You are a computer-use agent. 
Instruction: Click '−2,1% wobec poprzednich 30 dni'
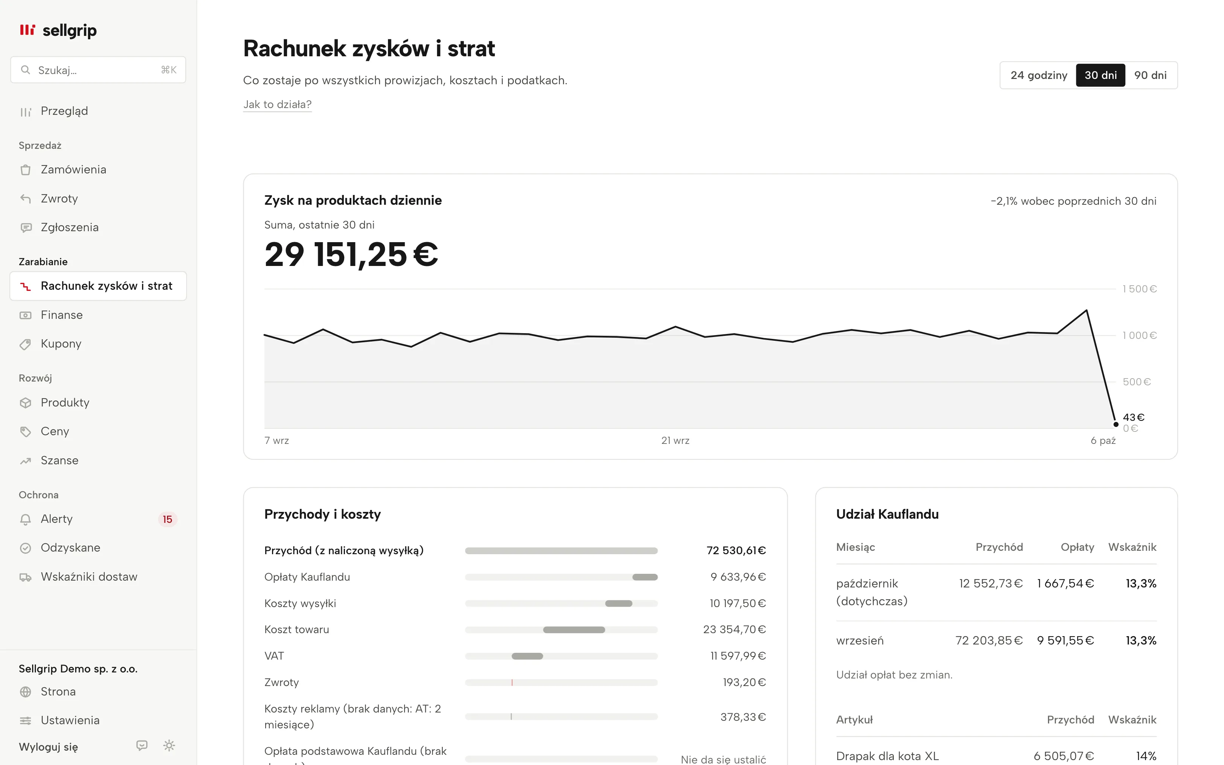click(x=1073, y=201)
